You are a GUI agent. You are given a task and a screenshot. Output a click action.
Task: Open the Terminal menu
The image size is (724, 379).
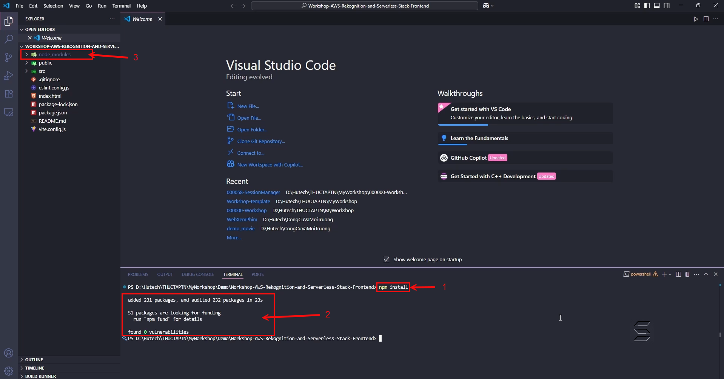pos(121,6)
